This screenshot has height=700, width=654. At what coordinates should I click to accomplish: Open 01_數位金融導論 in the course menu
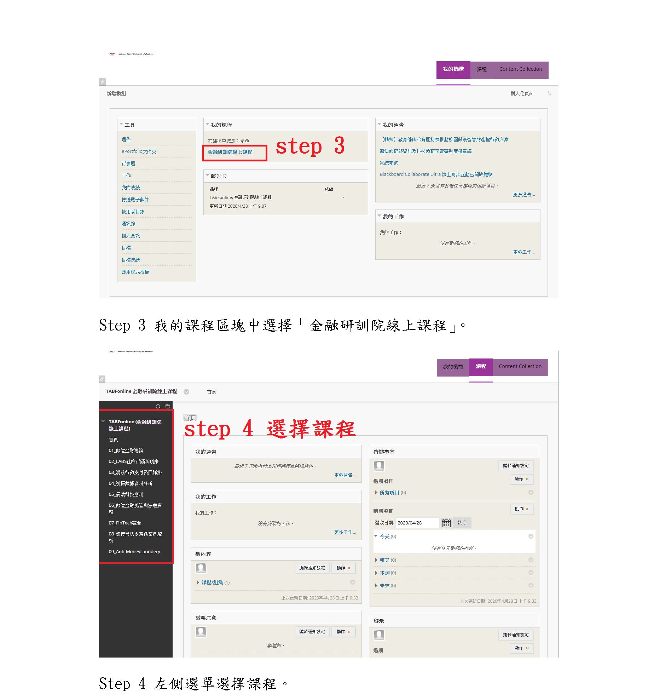126,451
